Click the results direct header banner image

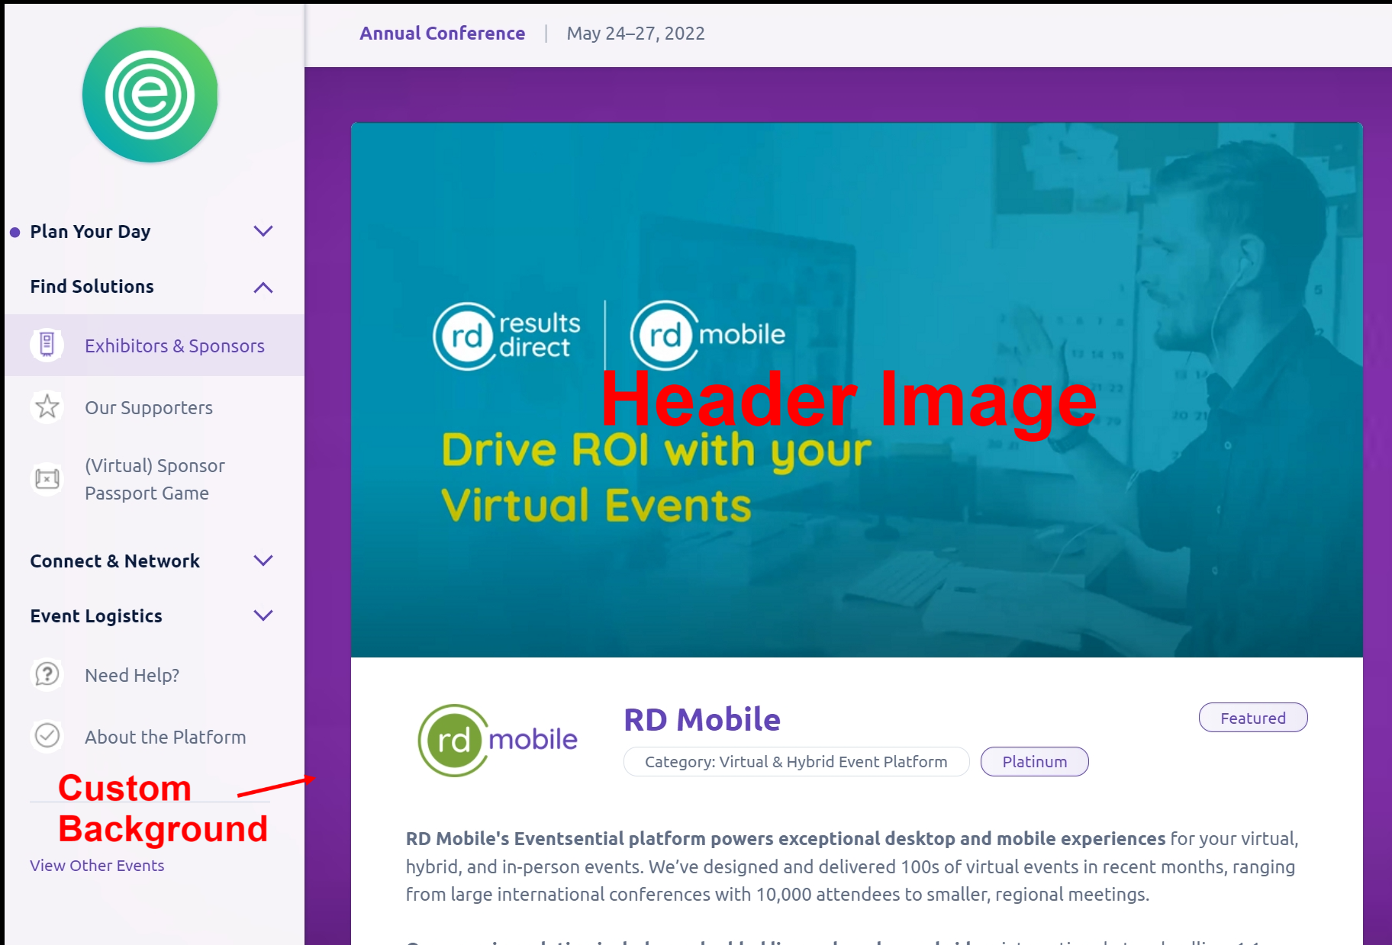coord(856,390)
